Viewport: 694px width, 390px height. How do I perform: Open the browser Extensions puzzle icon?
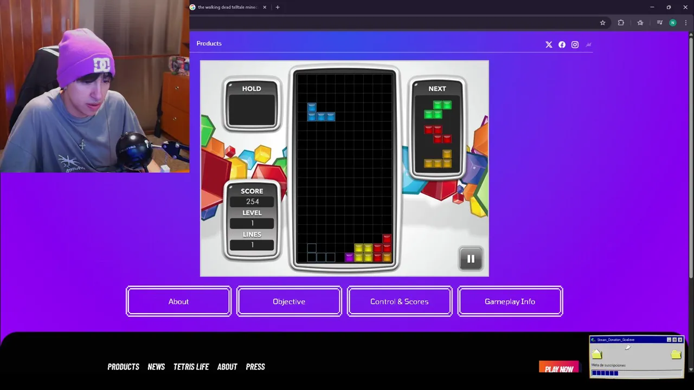[621, 23]
